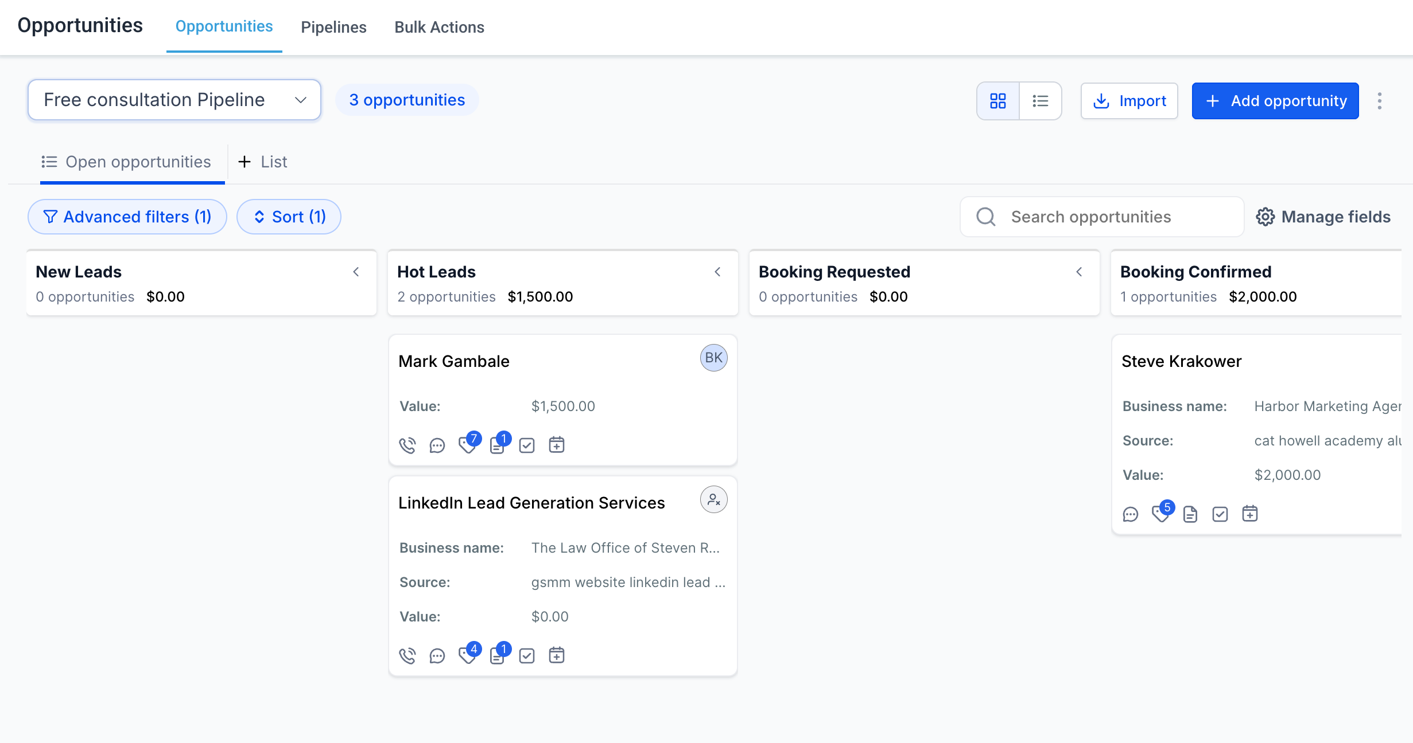Click BK owner avatar on Mark Gambale card

click(714, 358)
